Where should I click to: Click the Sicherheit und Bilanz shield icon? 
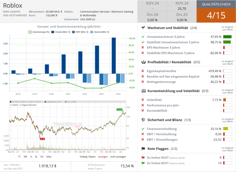[143, 120]
